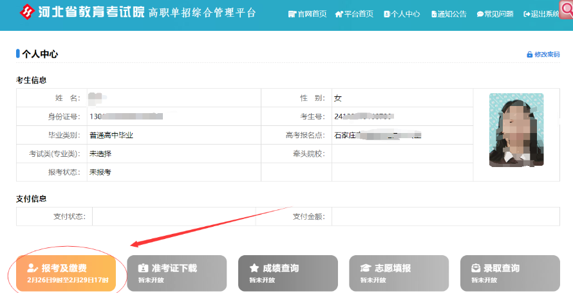Viewport: 573px width, 293px height.
Task: Click the 河北省教育考试院 logo icon
Action: tap(28, 12)
